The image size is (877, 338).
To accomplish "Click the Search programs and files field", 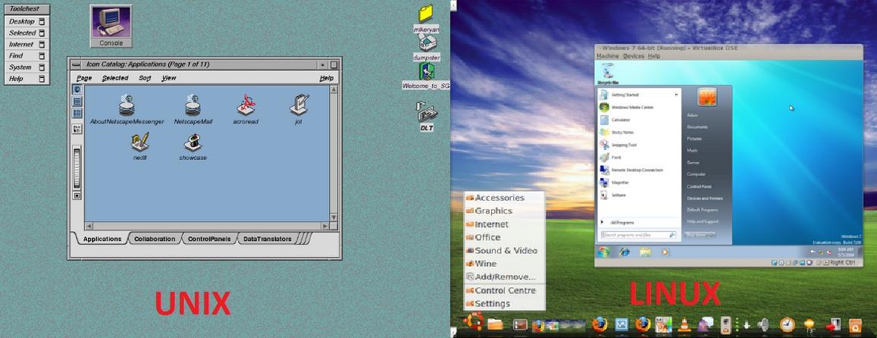I will (638, 235).
